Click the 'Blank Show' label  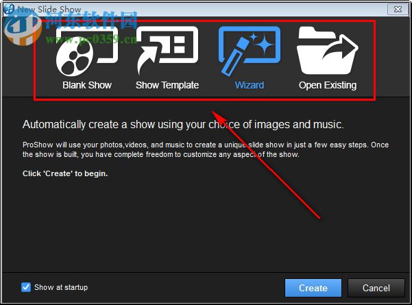(87, 85)
